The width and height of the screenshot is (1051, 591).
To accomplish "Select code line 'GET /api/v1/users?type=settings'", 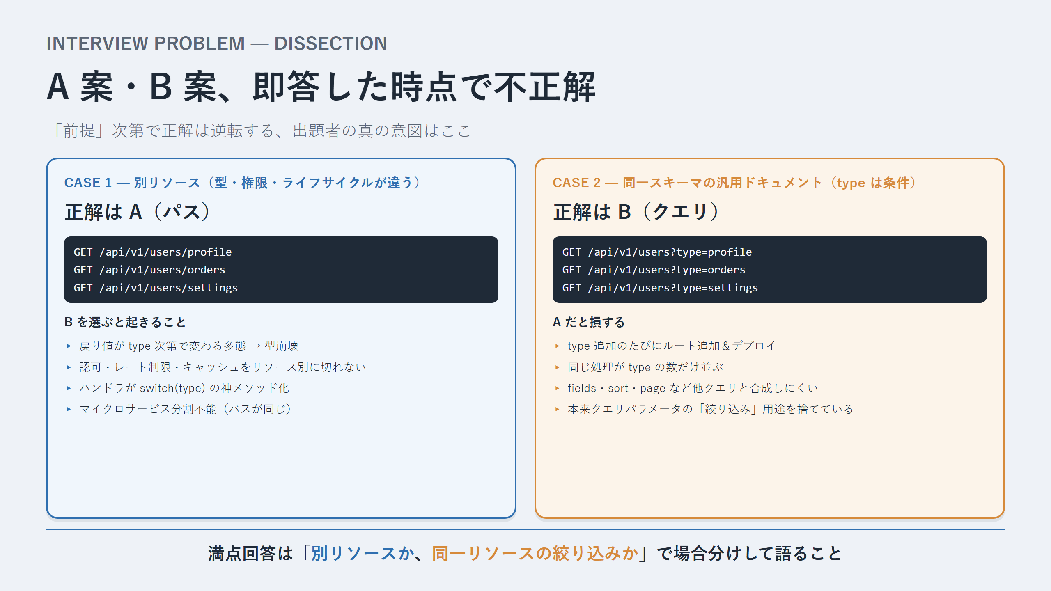I will pos(660,288).
